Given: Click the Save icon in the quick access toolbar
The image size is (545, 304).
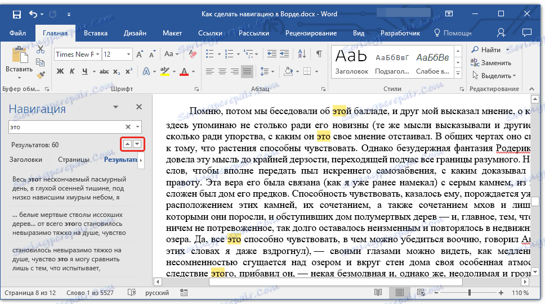Looking at the screenshot, I should click(x=17, y=14).
